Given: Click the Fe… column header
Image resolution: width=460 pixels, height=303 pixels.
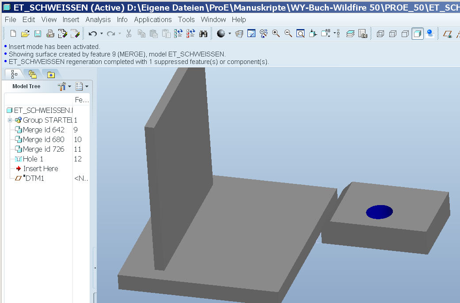Looking at the screenshot, I should click(x=82, y=100).
